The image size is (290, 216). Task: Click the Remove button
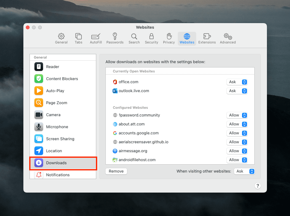point(116,171)
